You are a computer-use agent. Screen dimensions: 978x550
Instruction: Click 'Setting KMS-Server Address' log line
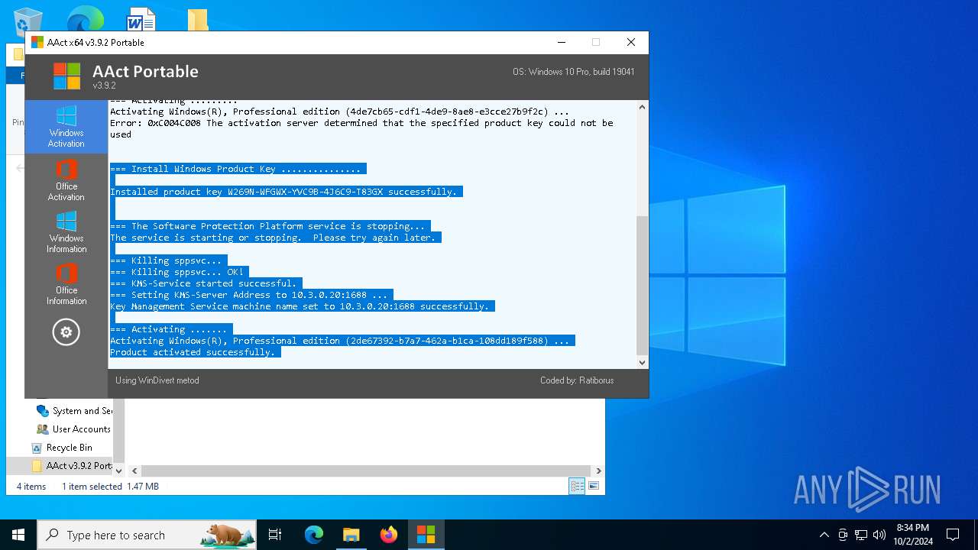(249, 295)
